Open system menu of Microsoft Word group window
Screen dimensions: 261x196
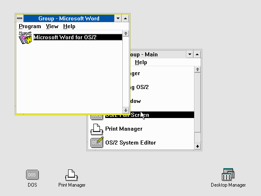point(20,18)
